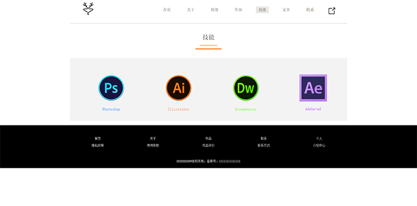Viewport: 417px width, 206px height.
Task: Click 个人 in the footer
Action: coord(319,139)
